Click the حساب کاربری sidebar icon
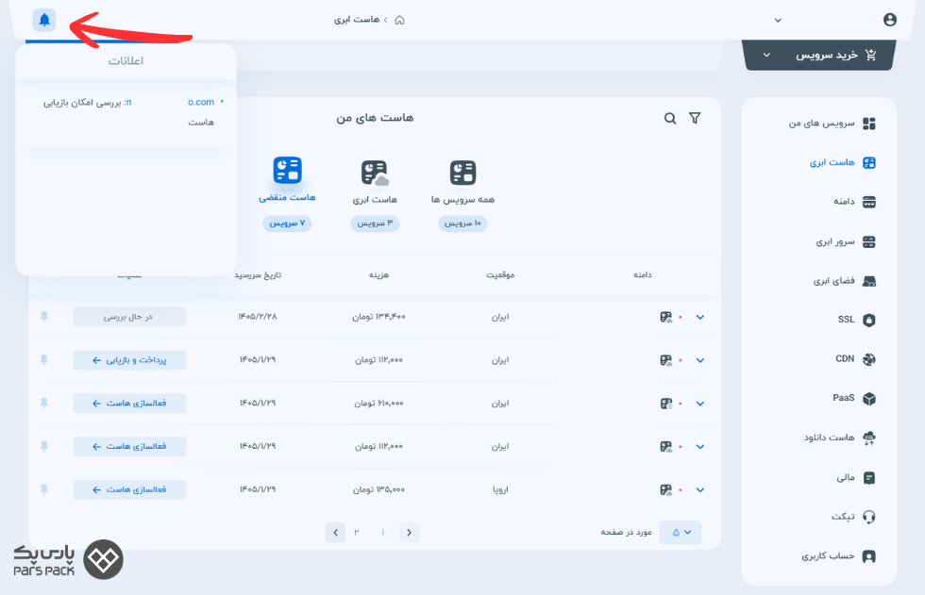Screen dimensions: 925x595 point(869,556)
